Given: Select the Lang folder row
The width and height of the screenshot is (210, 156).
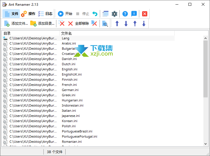Looking at the screenshot, I should pyautogui.click(x=89, y=38).
